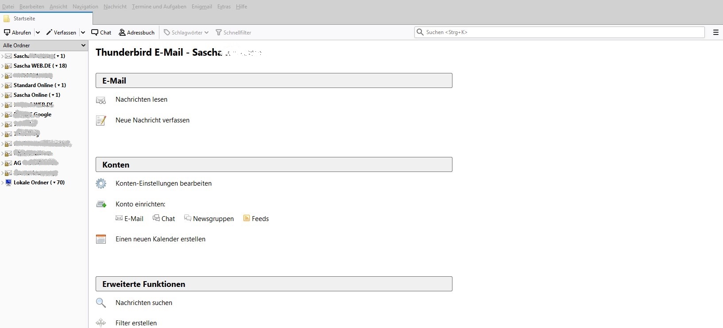Image resolution: width=723 pixels, height=328 pixels.
Task: Open the Bearbeiten menu
Action: pyautogui.click(x=32, y=7)
